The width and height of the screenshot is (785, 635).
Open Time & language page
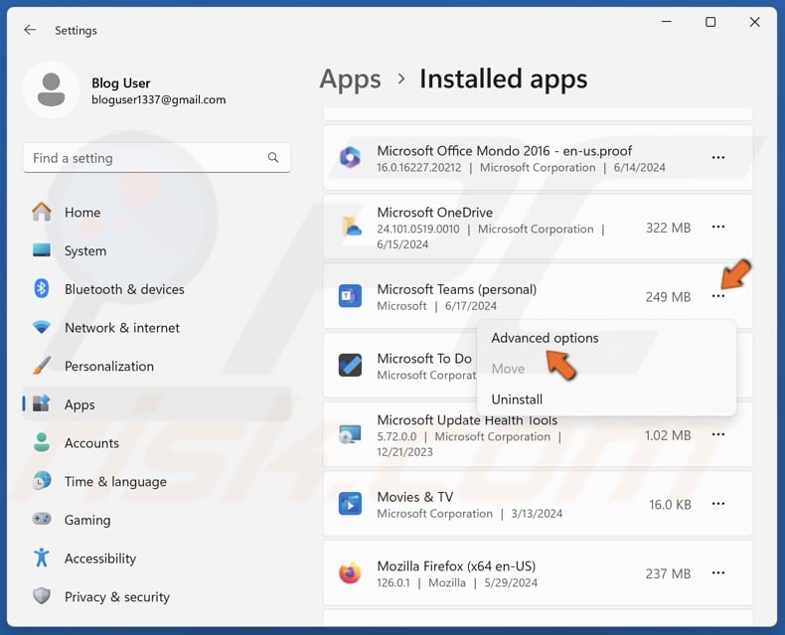(x=157, y=481)
